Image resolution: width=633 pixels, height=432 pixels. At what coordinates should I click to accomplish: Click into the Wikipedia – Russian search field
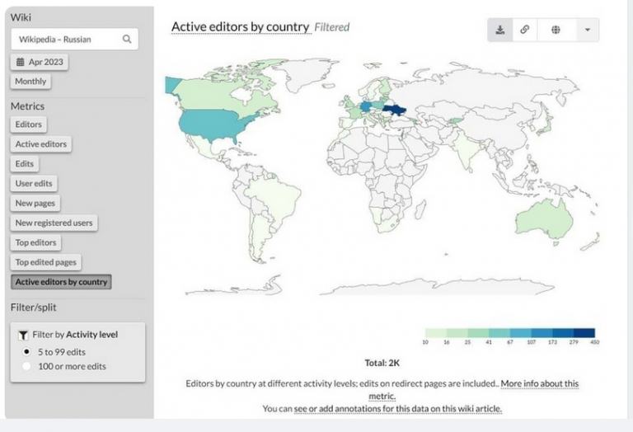pyautogui.click(x=66, y=39)
